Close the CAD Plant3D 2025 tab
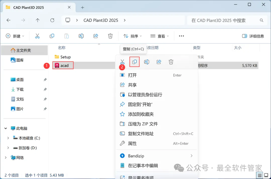This screenshot has height=179, width=271. (69, 7)
